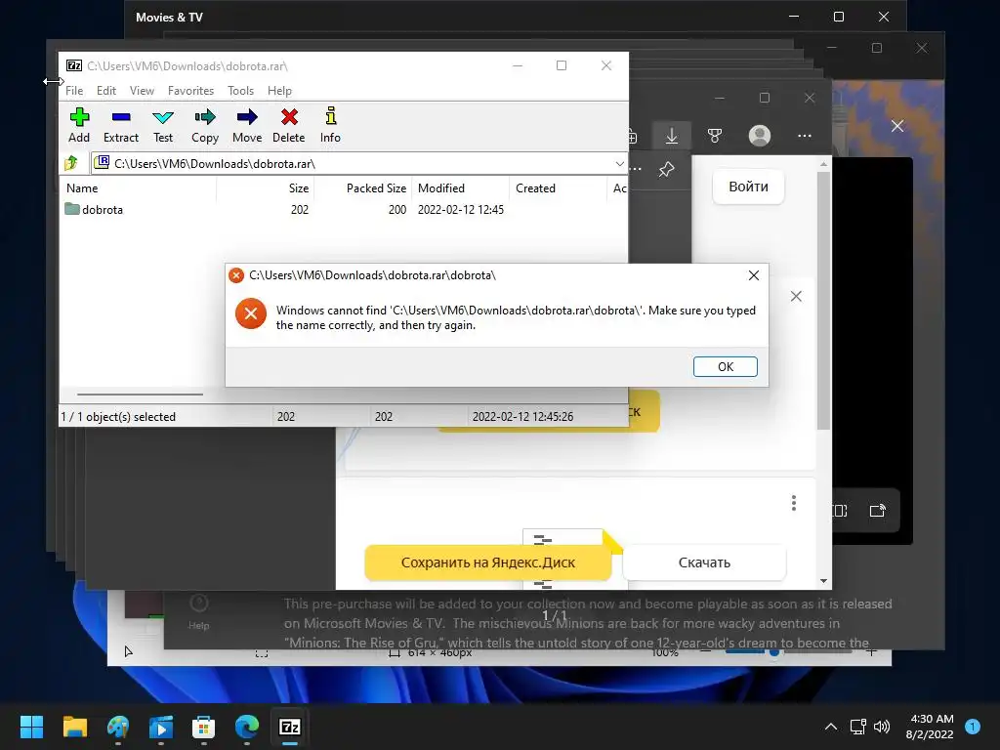The image size is (1000, 750).
Task: Open the Paint app from the taskbar
Action: click(x=118, y=727)
